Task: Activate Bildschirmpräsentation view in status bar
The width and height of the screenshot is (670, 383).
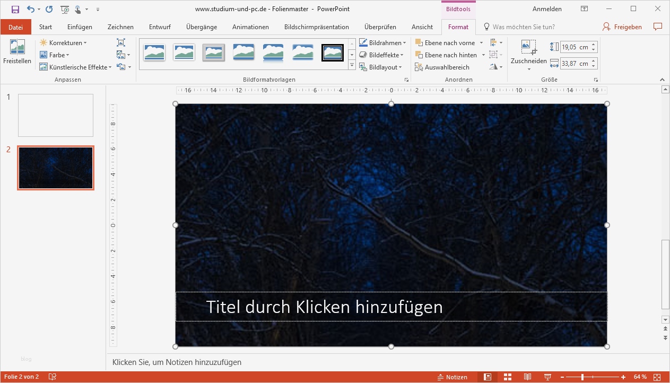Action: coord(548,377)
